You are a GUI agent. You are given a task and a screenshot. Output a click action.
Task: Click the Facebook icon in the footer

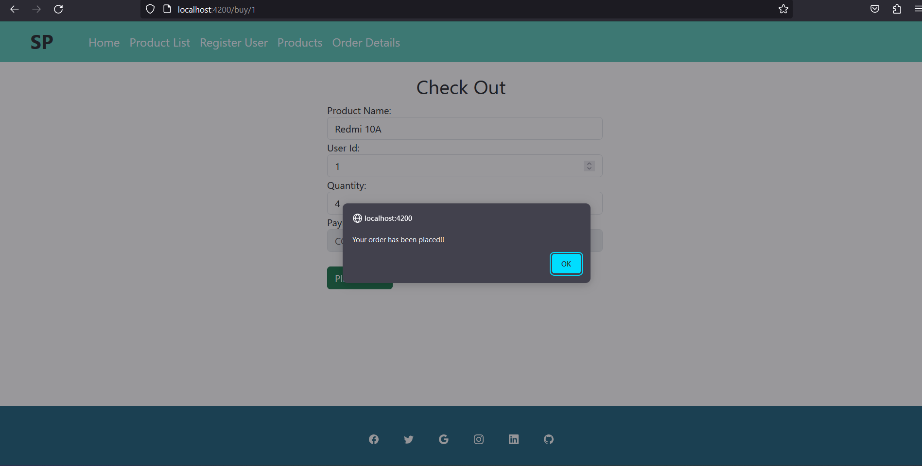click(x=373, y=439)
